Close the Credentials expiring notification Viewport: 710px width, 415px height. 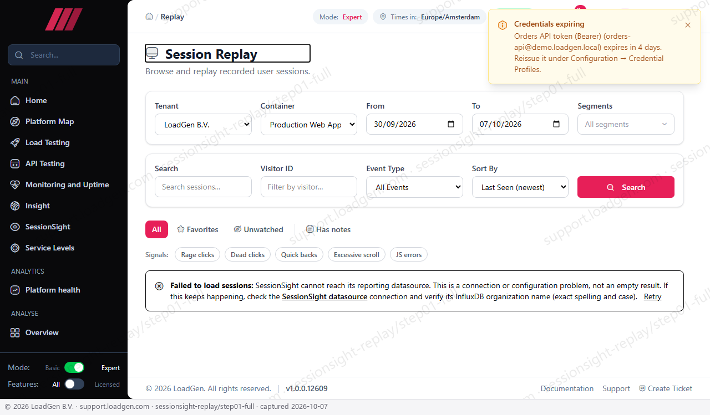(688, 25)
